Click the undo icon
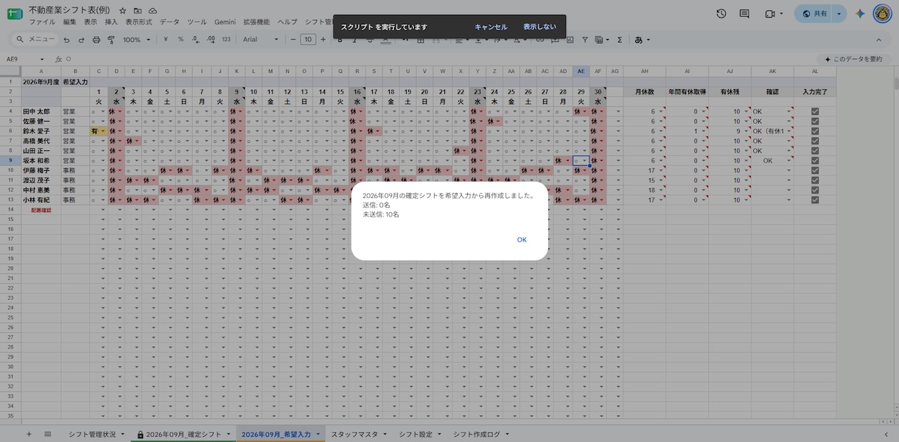 pyautogui.click(x=66, y=40)
